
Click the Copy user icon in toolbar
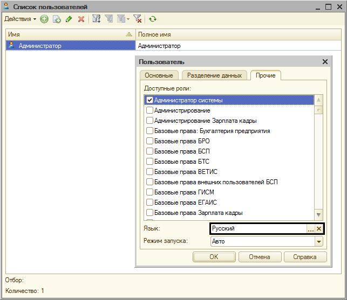coord(57,19)
